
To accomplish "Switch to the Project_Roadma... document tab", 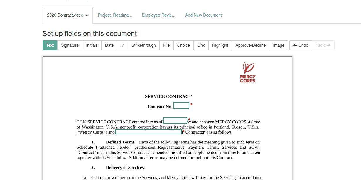I will click(x=115, y=15).
